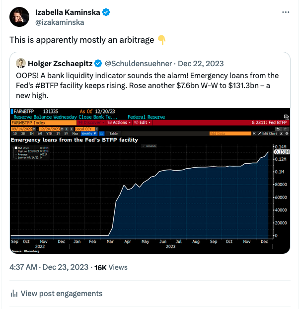Click the pointing-down hand emoji
Screen dimensions: 299x309
click(x=161, y=40)
